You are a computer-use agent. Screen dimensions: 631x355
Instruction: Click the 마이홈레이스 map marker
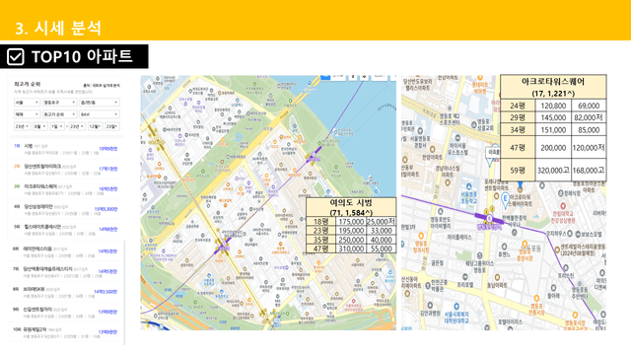pyautogui.click(x=460, y=238)
